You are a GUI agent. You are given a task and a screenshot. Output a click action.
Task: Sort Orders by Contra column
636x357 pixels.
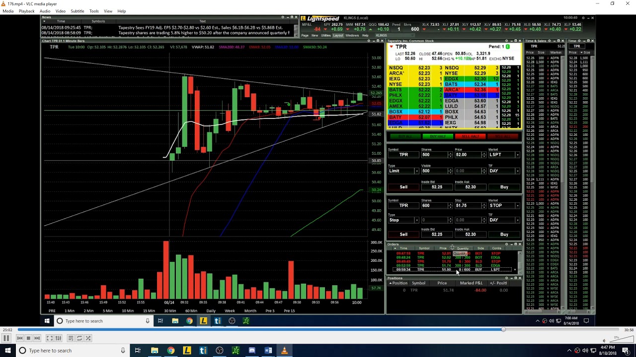496,248
